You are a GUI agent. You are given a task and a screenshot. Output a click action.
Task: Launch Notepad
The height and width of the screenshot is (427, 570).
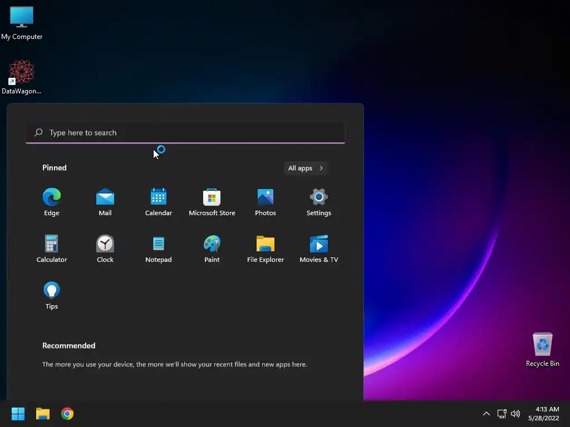(159, 249)
